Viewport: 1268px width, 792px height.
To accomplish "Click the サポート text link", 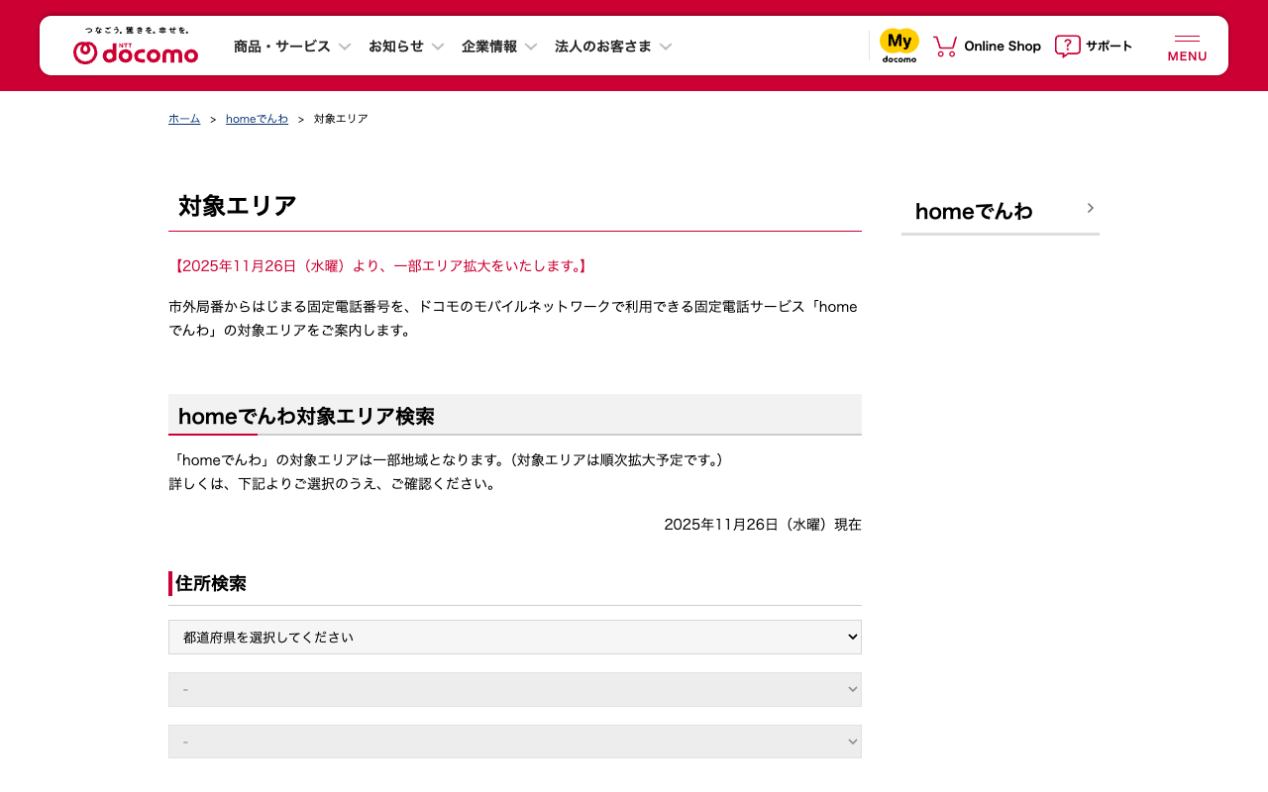I will click(1109, 47).
